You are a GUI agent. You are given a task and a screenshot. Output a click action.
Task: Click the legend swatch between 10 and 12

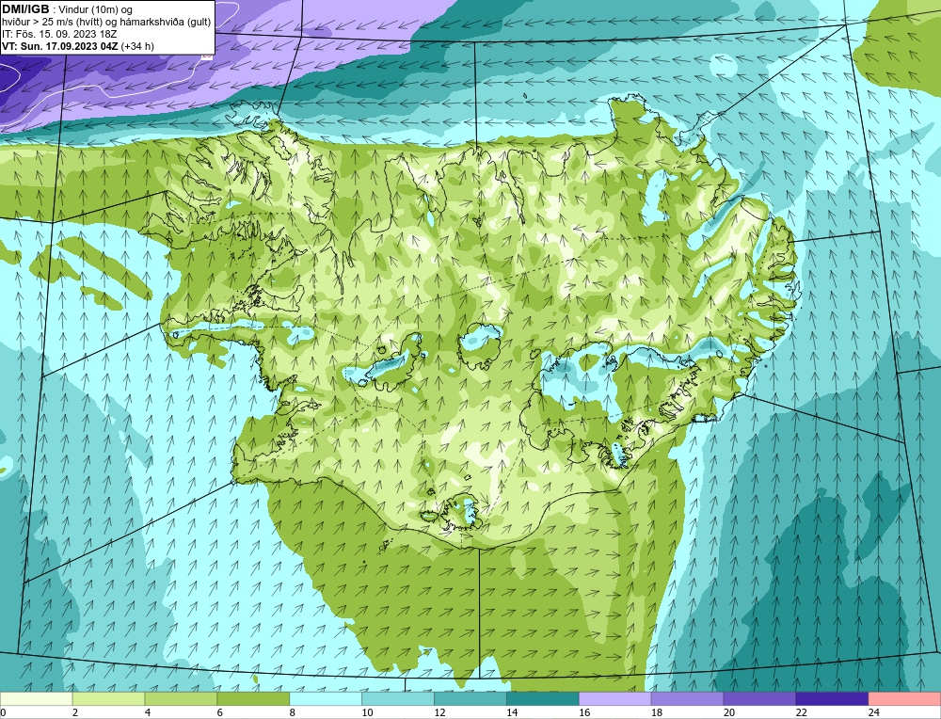tap(398, 698)
